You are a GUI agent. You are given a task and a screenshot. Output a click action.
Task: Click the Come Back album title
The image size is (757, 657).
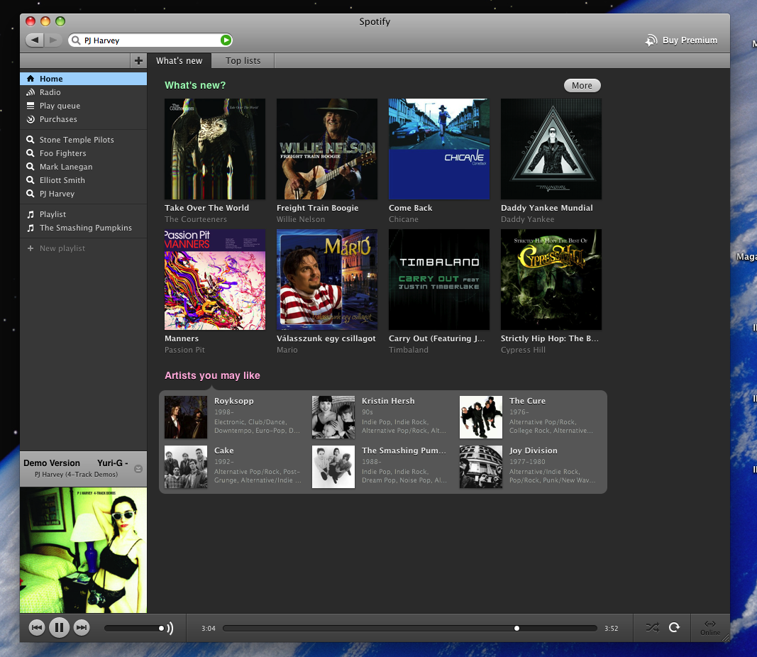(x=410, y=208)
